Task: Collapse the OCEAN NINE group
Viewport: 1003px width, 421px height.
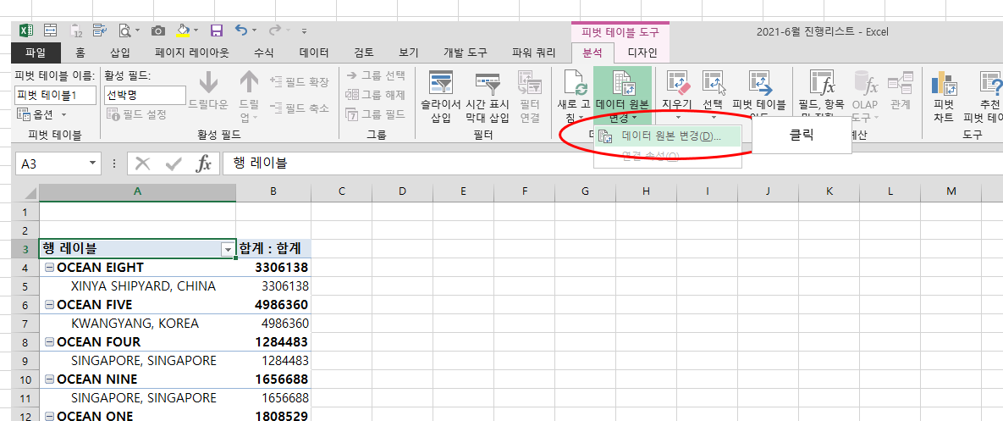Action: pos(49,379)
